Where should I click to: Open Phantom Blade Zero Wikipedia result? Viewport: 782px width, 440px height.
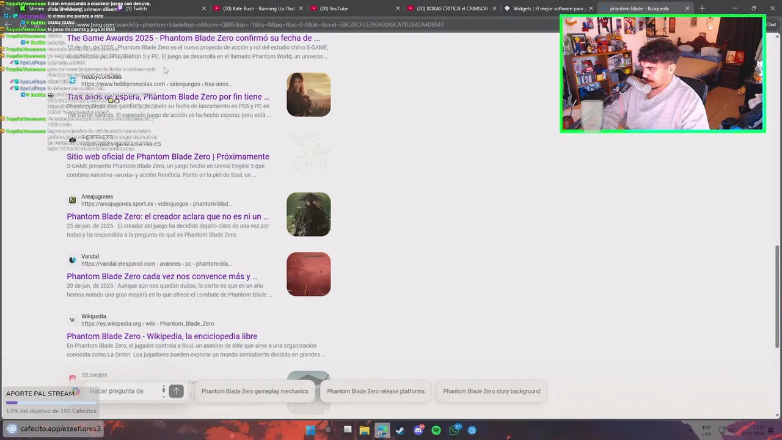pyautogui.click(x=162, y=336)
